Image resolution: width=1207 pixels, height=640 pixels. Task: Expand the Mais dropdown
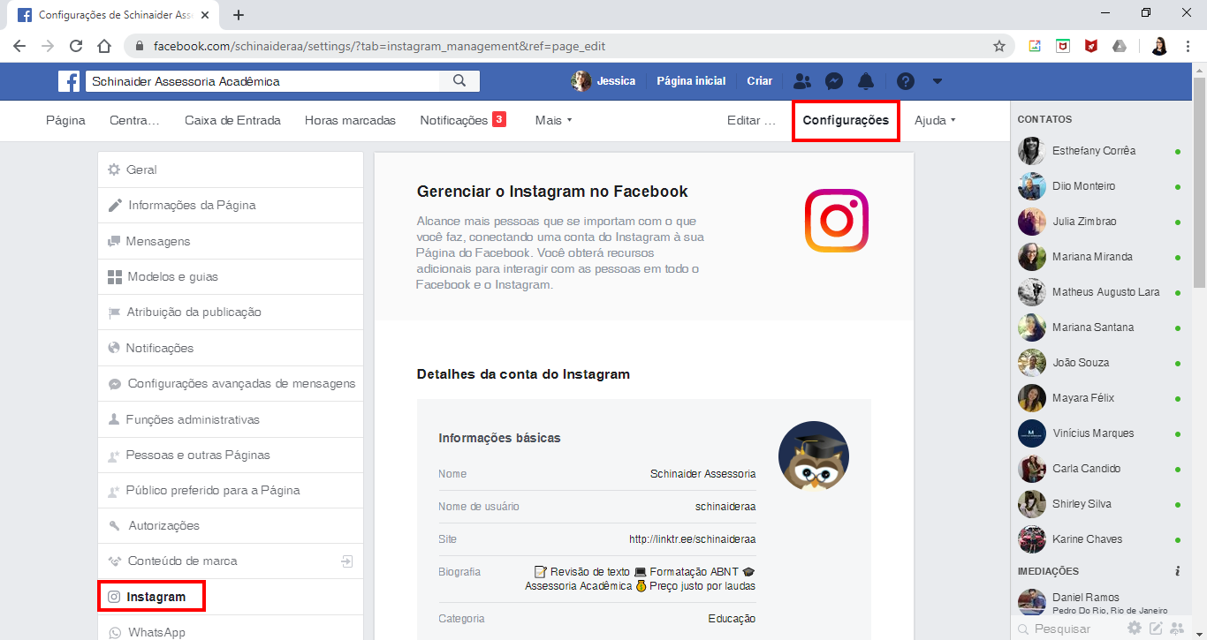coord(554,120)
